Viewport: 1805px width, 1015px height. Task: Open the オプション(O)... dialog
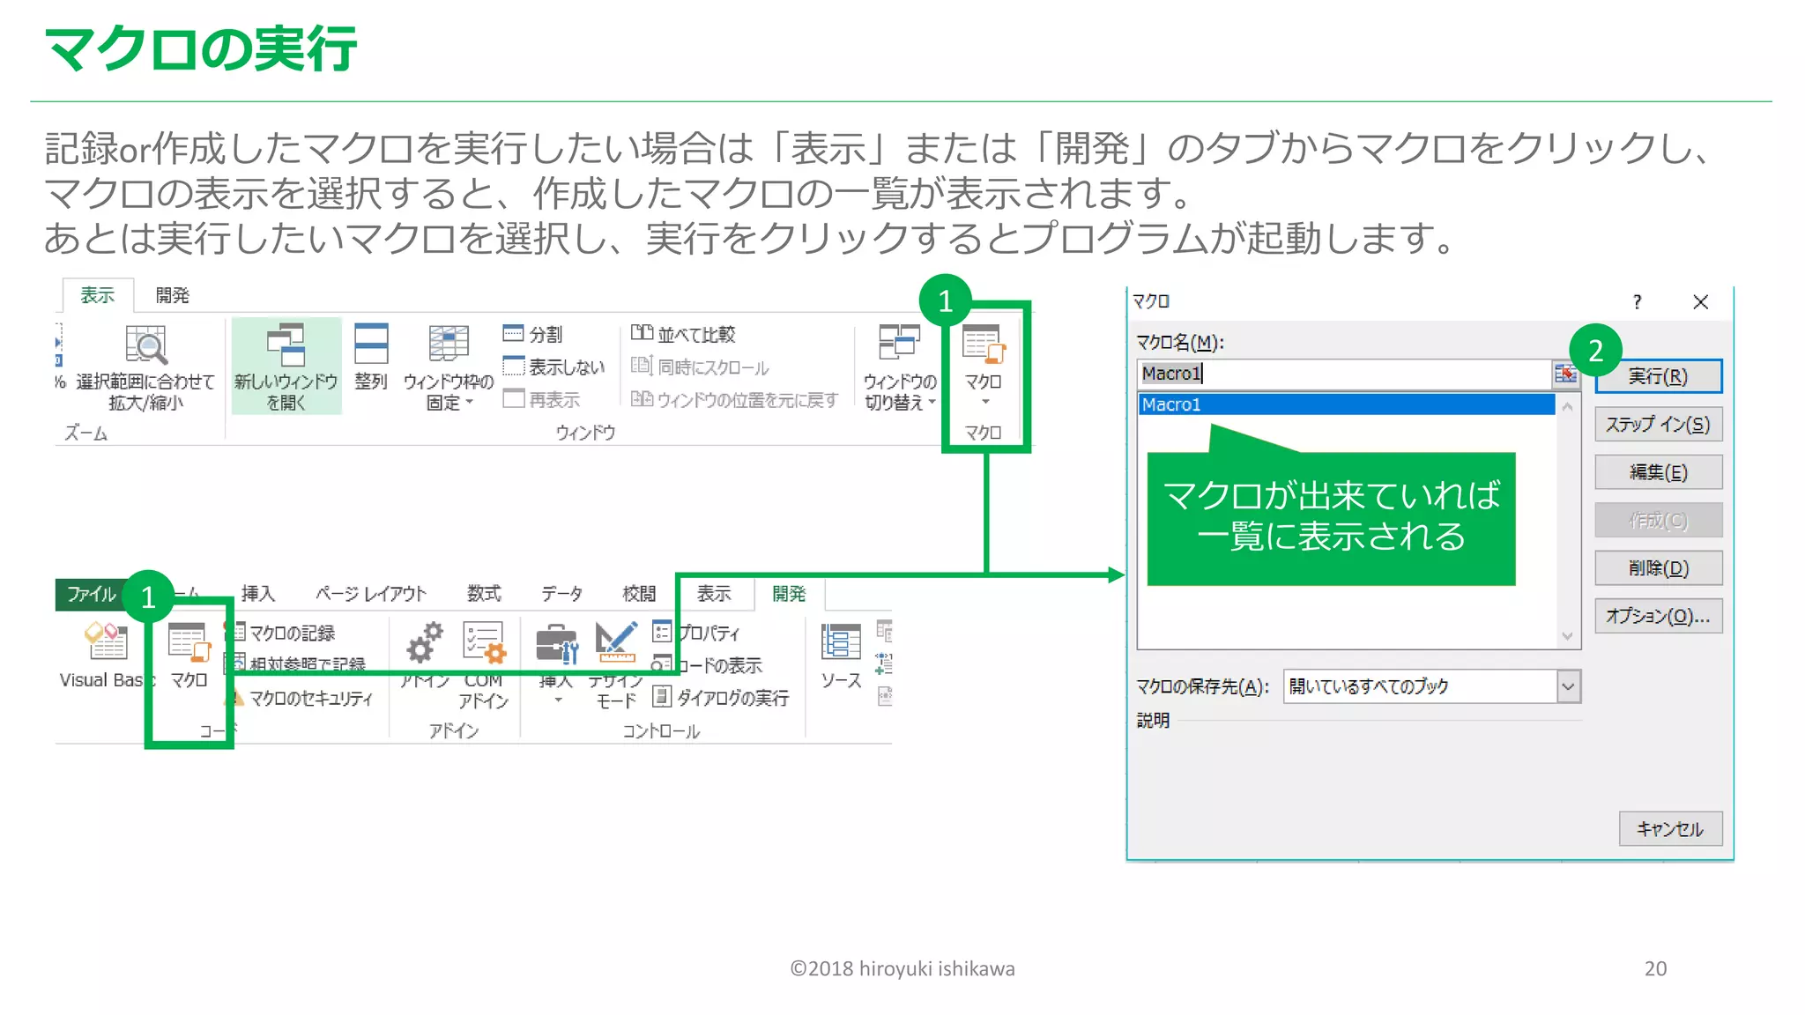coord(1658,616)
